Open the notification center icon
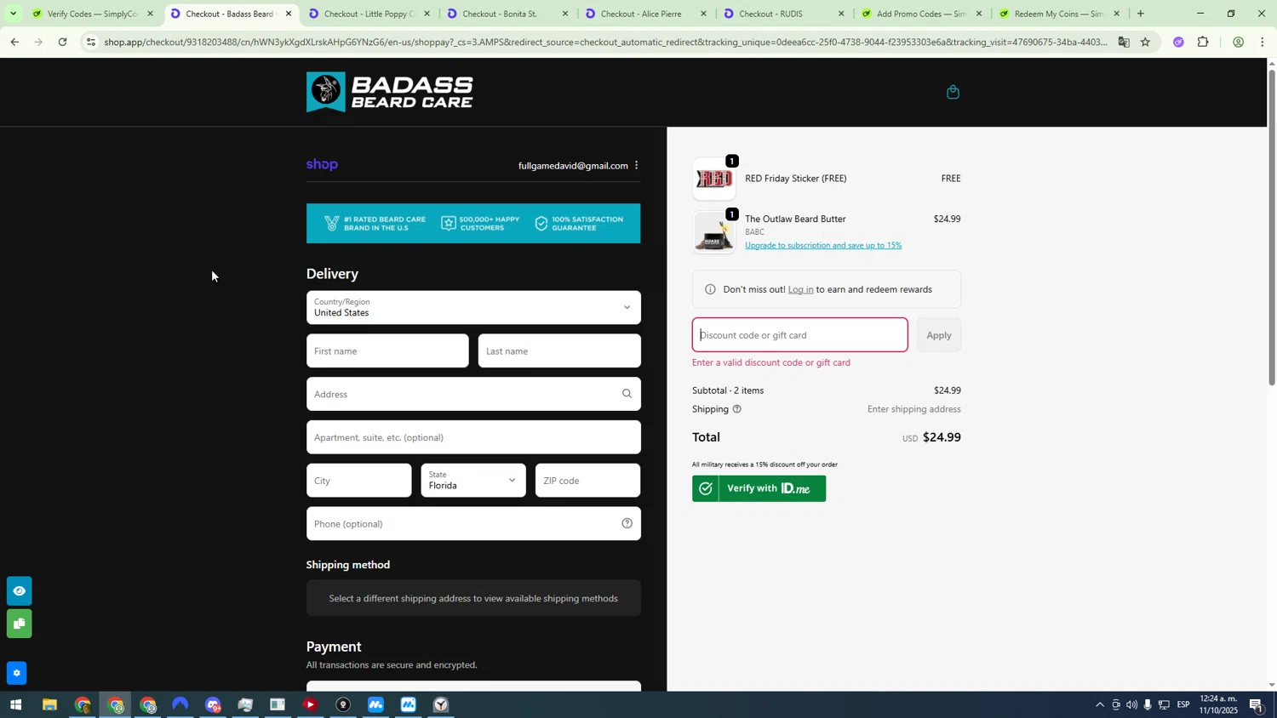The height and width of the screenshot is (718, 1277). [1257, 705]
